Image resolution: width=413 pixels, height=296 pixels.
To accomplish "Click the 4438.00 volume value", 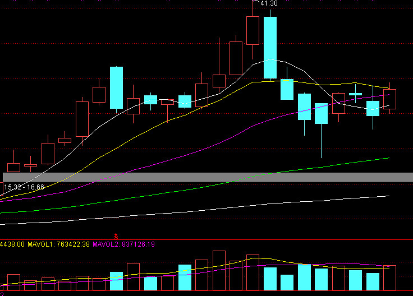I will pos(11,244).
